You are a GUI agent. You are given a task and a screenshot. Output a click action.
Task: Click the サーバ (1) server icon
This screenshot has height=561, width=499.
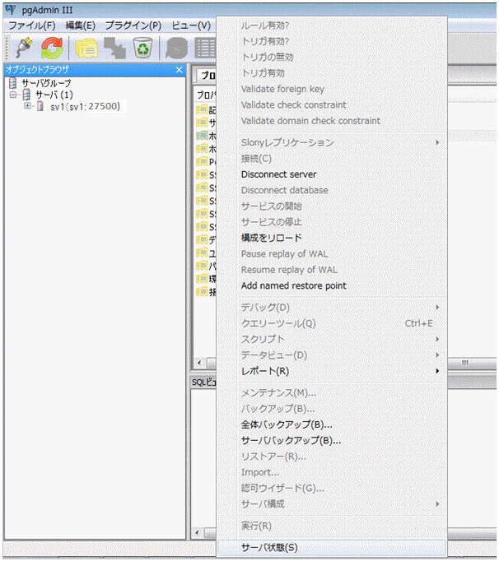click(26, 95)
